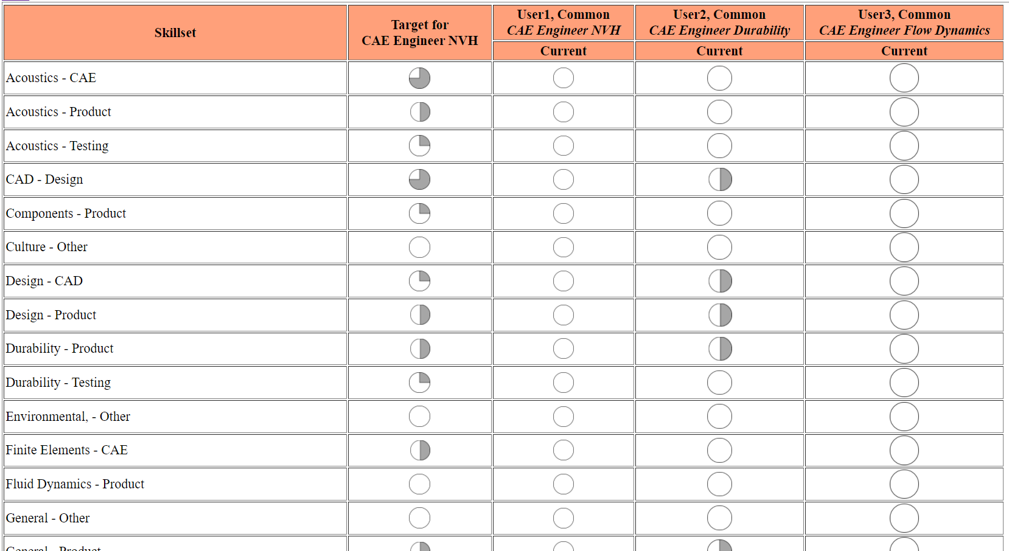
Task: Select the Environmental, - Other skill label
Action: (68, 417)
